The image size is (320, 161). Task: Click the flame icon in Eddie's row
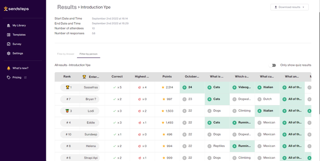click(x=140, y=123)
